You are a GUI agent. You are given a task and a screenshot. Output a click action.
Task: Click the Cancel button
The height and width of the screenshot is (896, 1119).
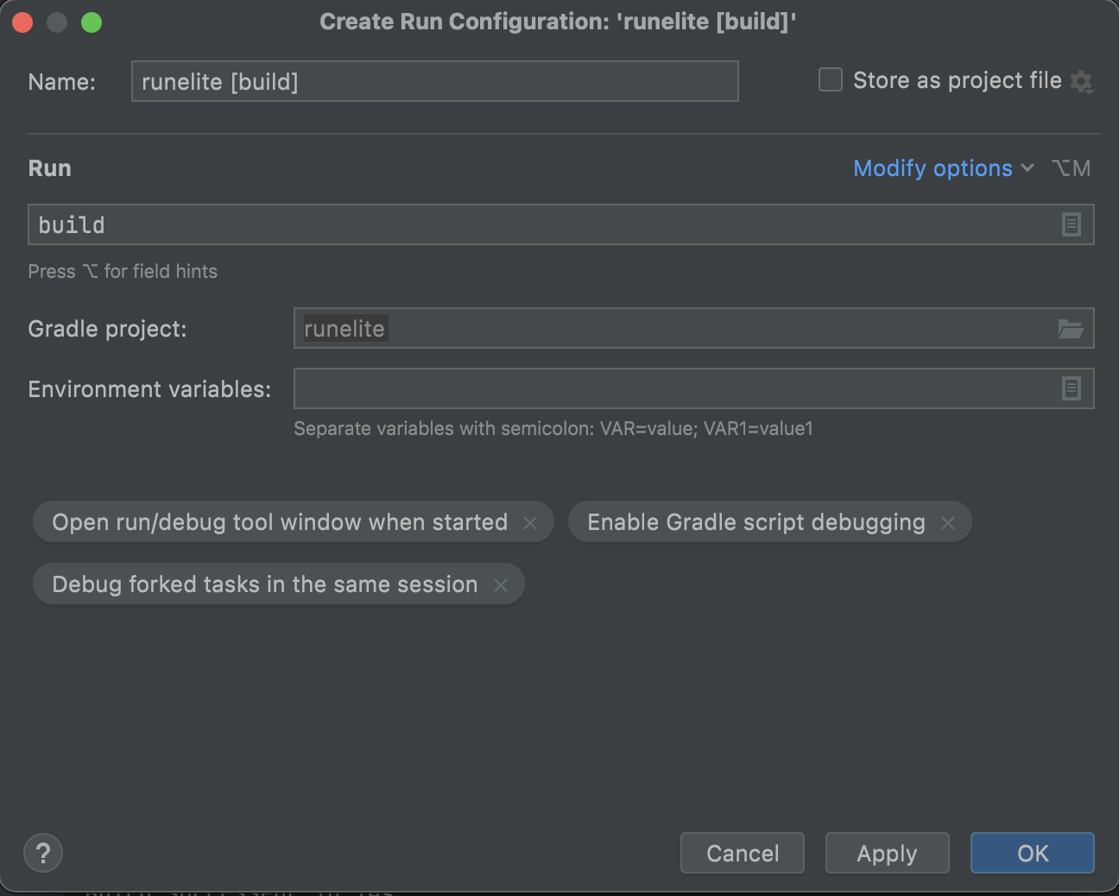click(743, 854)
